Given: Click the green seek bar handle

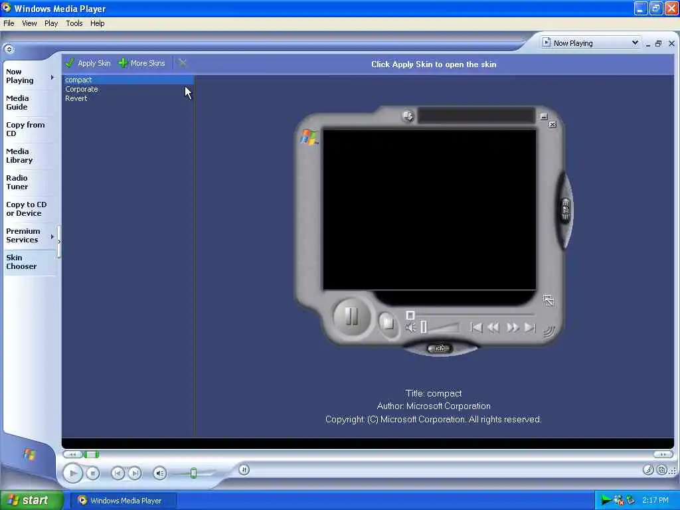Looking at the screenshot, I should point(91,454).
